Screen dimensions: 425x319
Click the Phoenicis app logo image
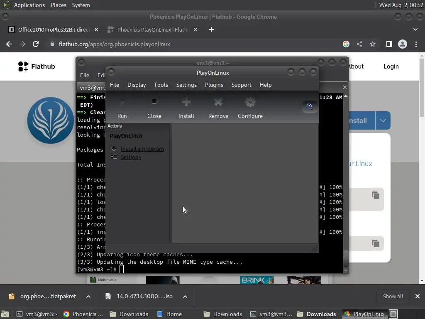(x=50, y=120)
